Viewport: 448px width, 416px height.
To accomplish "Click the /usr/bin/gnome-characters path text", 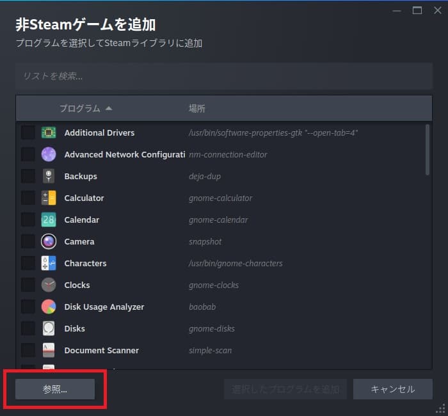I will (x=236, y=264).
